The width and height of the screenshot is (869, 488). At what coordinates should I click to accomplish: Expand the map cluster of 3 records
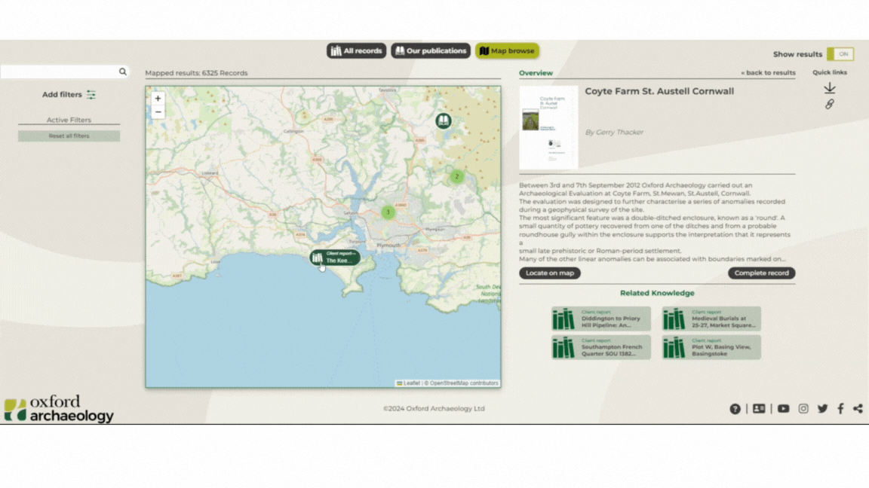coord(388,212)
